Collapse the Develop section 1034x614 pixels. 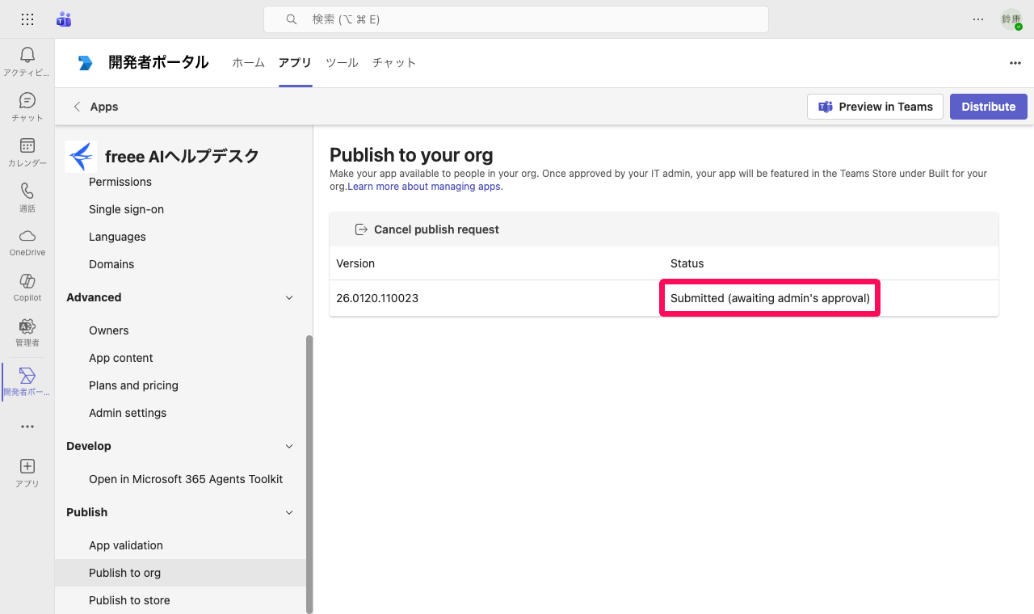click(x=289, y=446)
